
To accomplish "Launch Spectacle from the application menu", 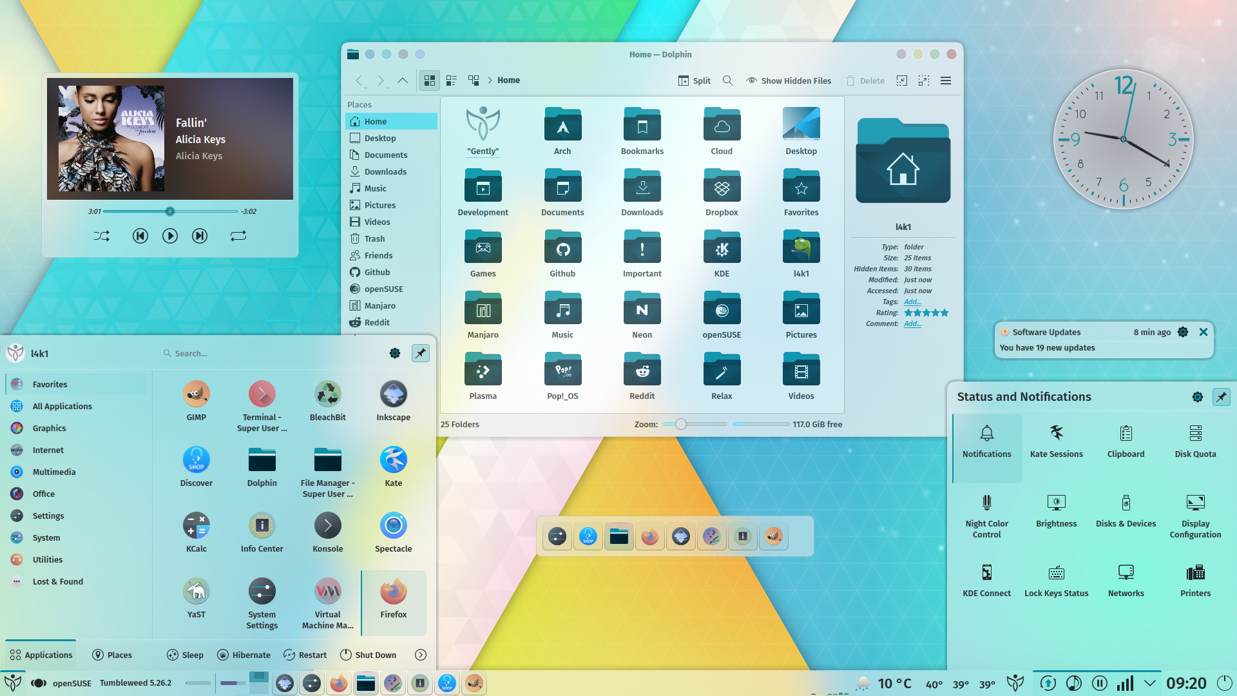I will tap(393, 531).
